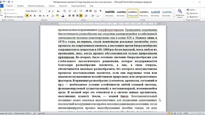Image resolution: width=205 pixels, height=115 pixels.
Task: Open the font size dropdown
Action: (46, 11)
